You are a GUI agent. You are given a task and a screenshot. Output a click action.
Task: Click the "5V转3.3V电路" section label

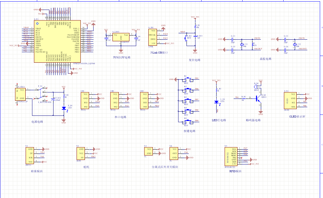tap(122, 57)
